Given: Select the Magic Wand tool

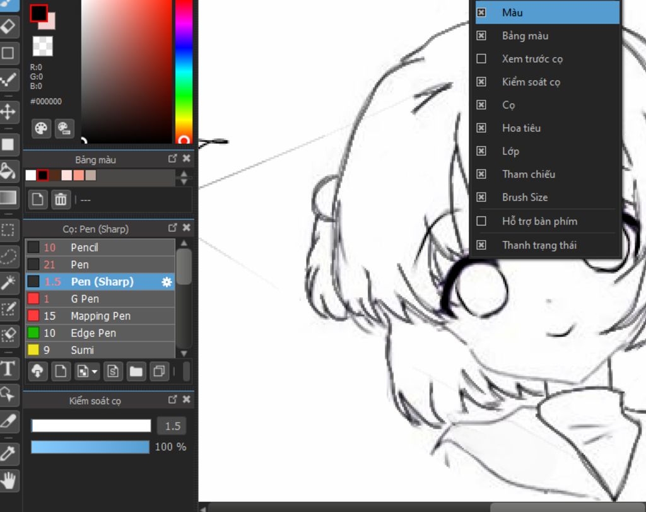Looking at the screenshot, I should (8, 282).
